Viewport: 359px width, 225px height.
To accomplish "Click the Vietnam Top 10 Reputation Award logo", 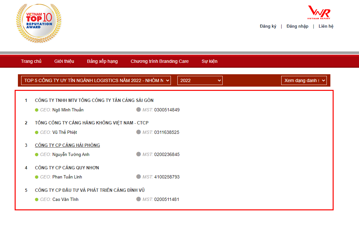I will point(38,23).
